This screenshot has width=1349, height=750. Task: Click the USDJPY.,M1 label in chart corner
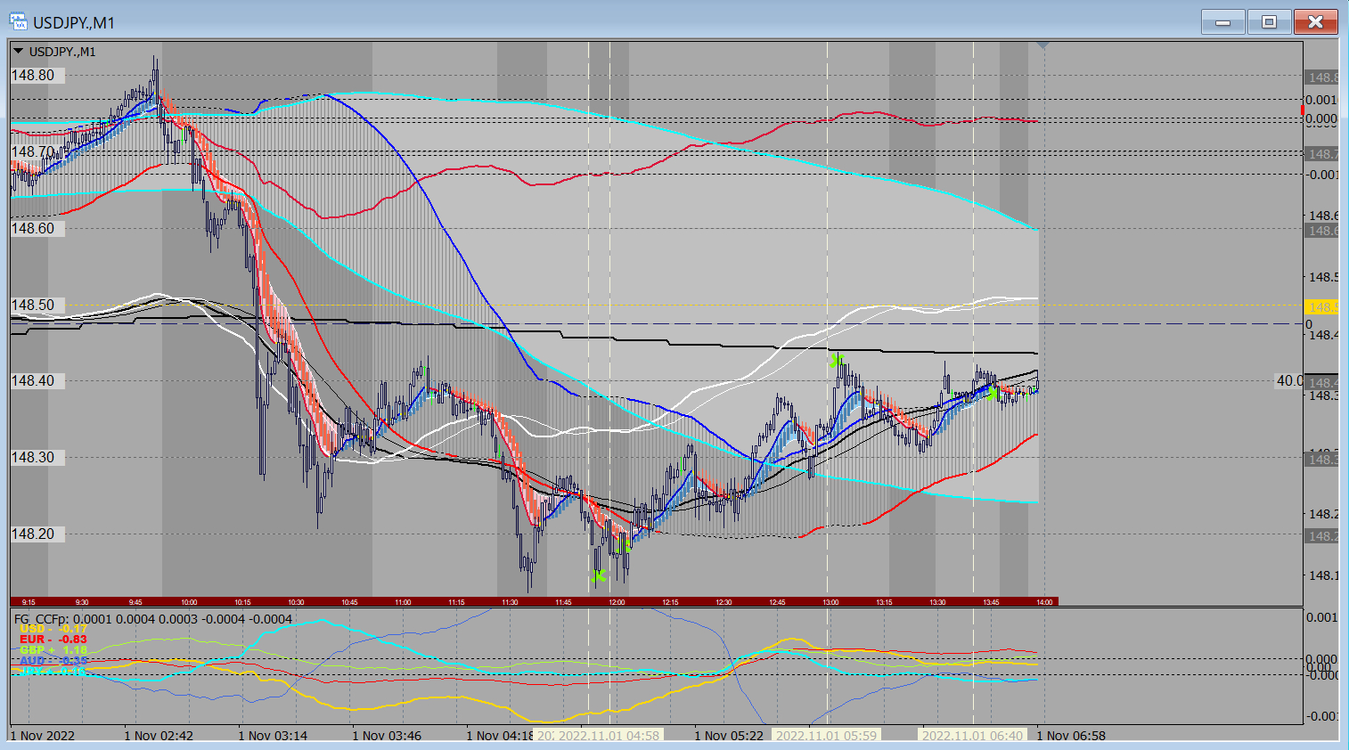click(x=62, y=52)
